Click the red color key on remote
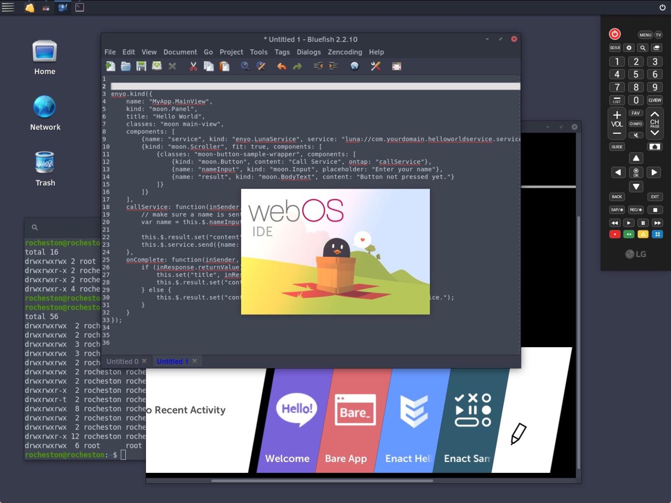The width and height of the screenshot is (671, 503). point(615,234)
